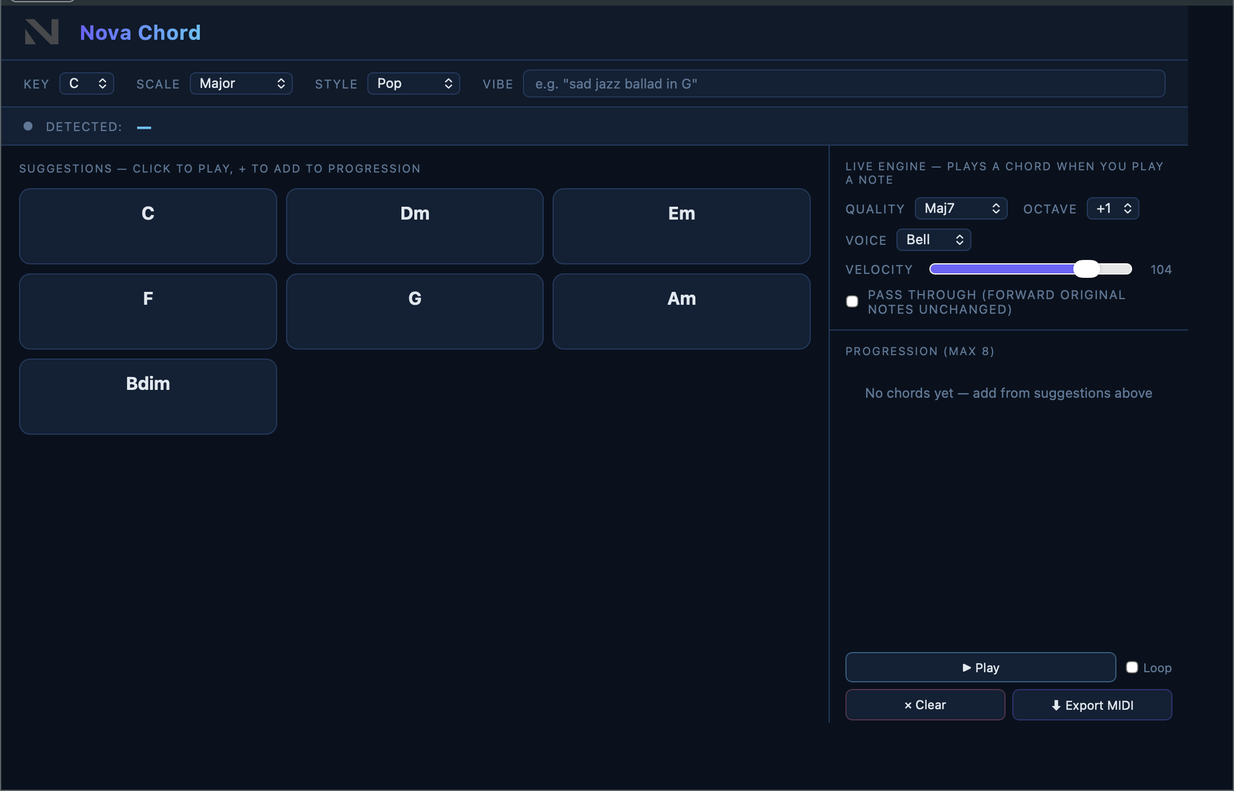Play the Am chord suggestion
This screenshot has width=1234, height=791.
click(x=681, y=311)
